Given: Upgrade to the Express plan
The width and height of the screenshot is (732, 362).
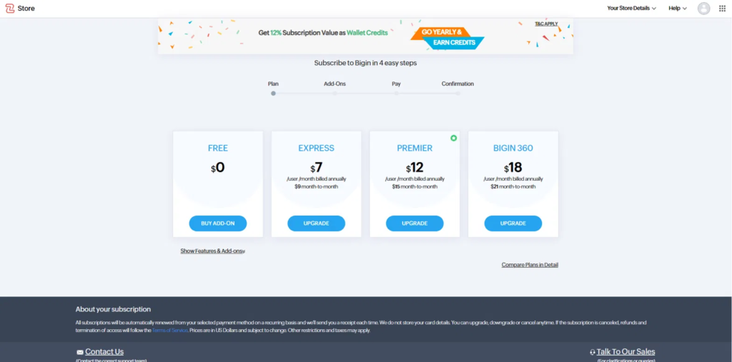Looking at the screenshot, I should coord(317,223).
